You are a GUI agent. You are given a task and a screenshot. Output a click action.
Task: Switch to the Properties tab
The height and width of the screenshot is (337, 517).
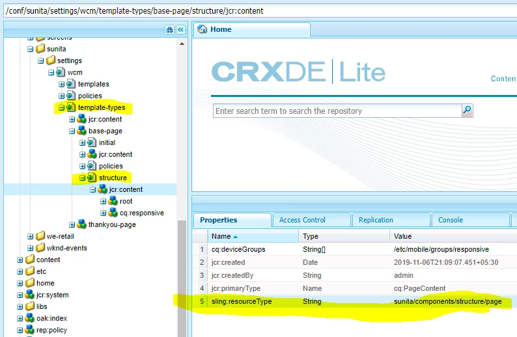click(232, 220)
